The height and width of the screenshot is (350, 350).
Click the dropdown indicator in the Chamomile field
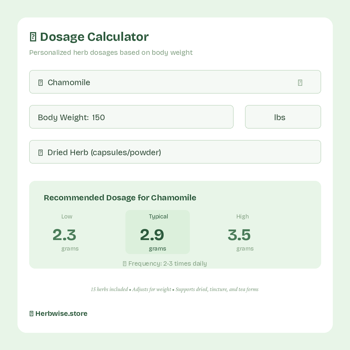coord(300,83)
